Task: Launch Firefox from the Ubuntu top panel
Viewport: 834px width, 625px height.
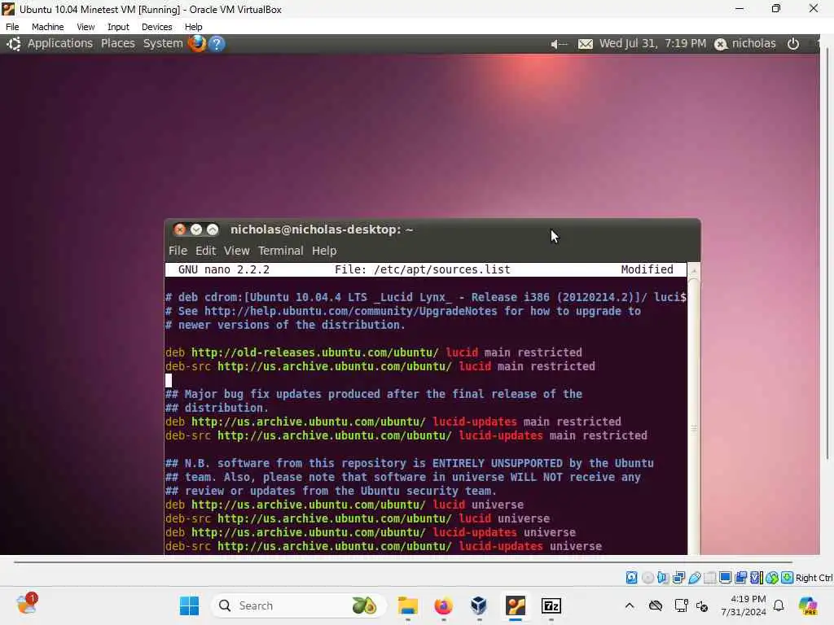Action: 197,44
